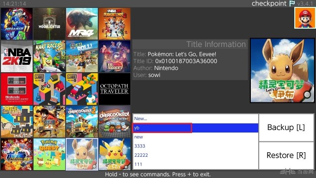Choose the '22222' backup entry

coord(196,155)
